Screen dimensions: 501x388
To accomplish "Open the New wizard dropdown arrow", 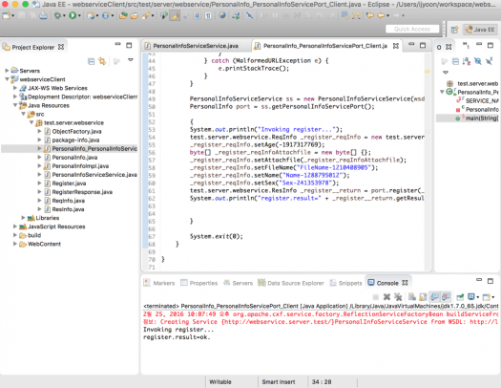I will (x=12, y=15).
